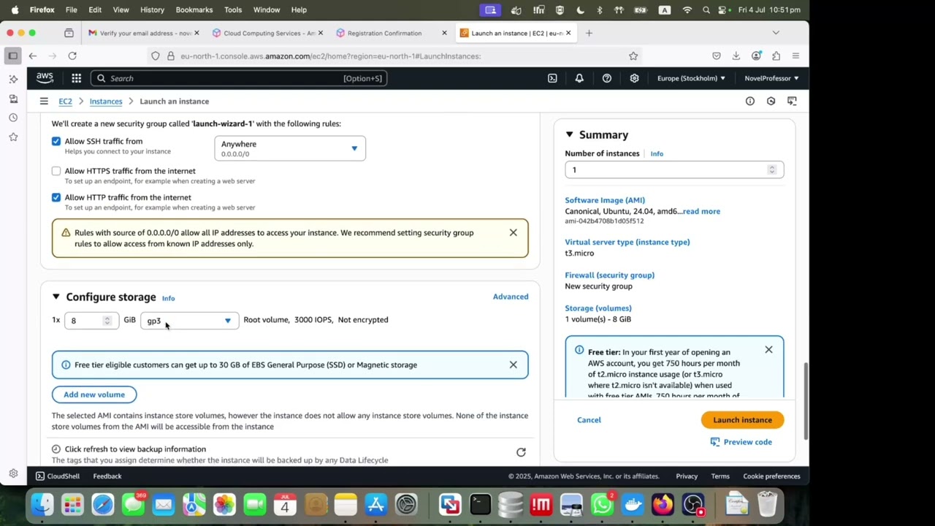Click read more on Software Image
This screenshot has width=935, height=526.
pos(701,211)
